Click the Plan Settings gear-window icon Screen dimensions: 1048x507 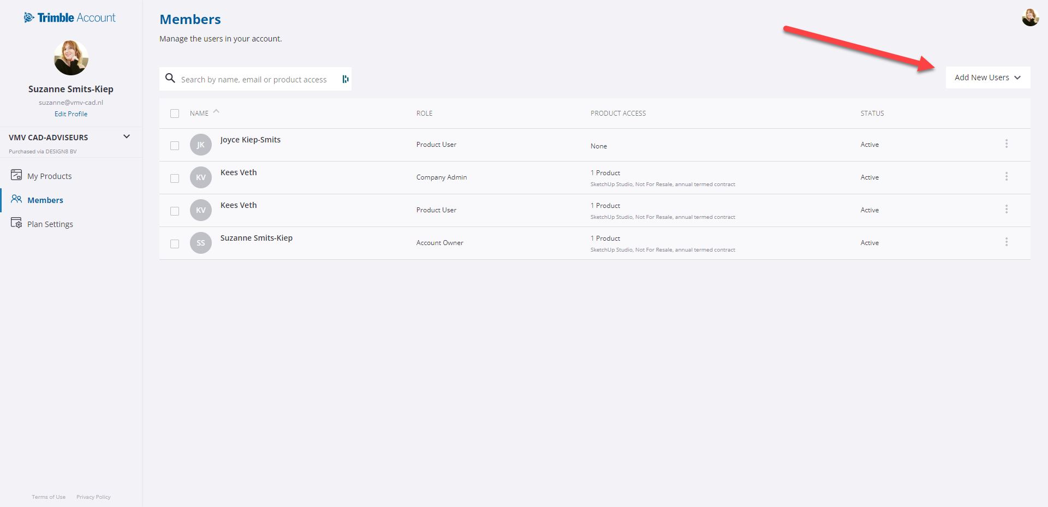click(16, 223)
